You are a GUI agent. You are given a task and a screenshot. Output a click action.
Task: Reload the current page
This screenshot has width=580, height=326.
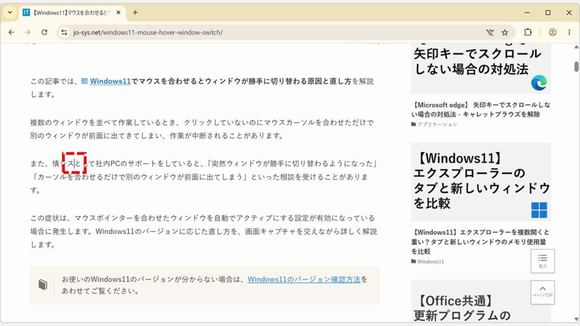[44, 32]
